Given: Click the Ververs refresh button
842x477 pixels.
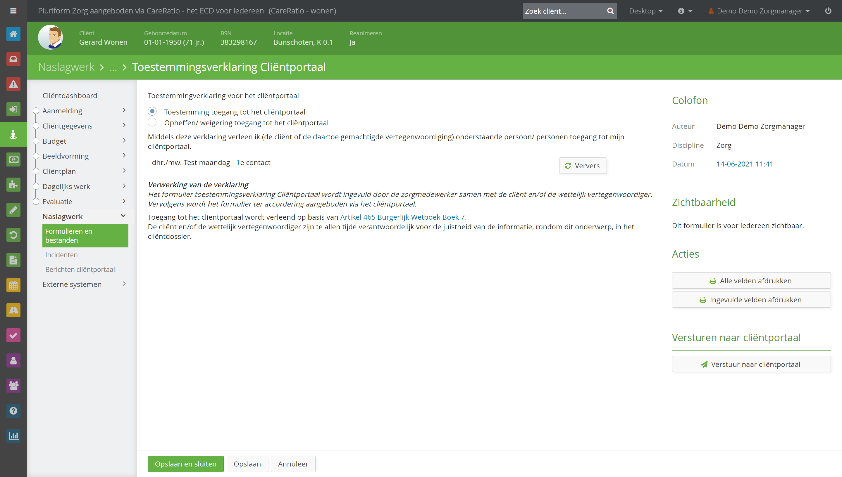Looking at the screenshot, I should [583, 166].
